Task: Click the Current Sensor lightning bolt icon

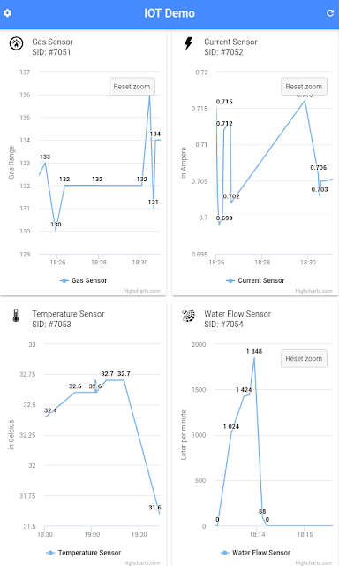Action: click(x=188, y=43)
